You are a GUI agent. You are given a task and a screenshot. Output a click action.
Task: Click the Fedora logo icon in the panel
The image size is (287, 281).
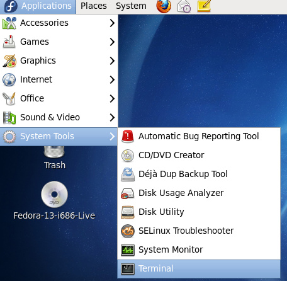[11, 6]
